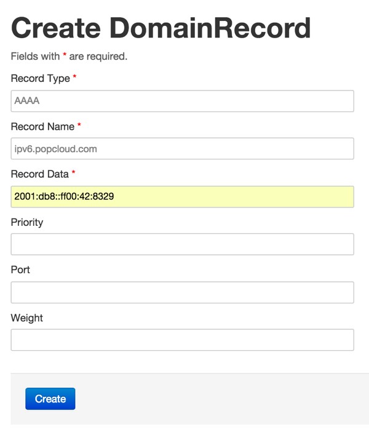Focus the Weight input field

point(182,340)
